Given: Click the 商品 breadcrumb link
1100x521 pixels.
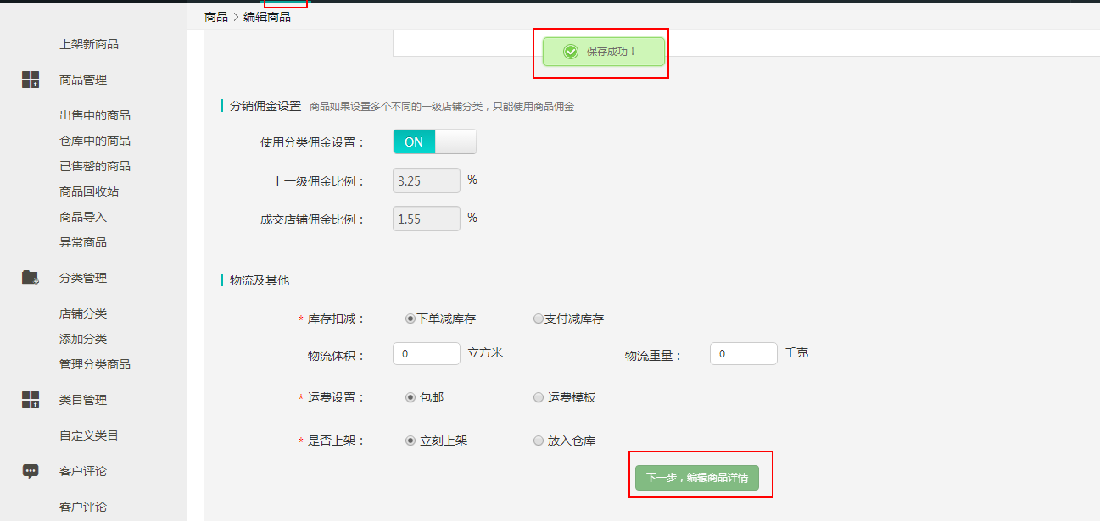Looking at the screenshot, I should (x=216, y=17).
